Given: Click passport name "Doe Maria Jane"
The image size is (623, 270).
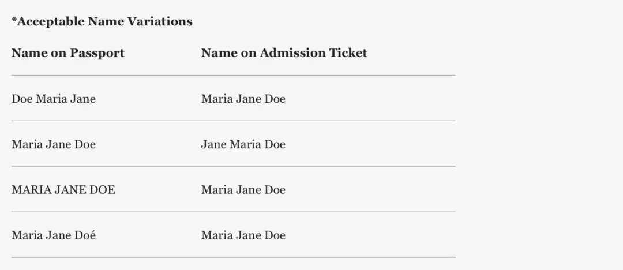Looking at the screenshot, I should 54,99.
